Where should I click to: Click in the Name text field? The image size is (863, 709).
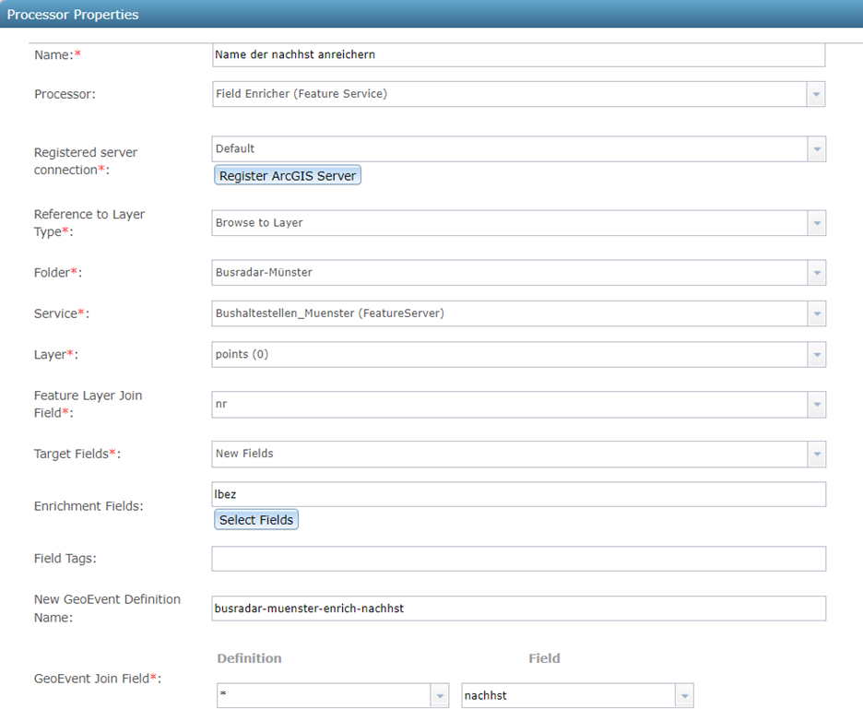tap(518, 55)
